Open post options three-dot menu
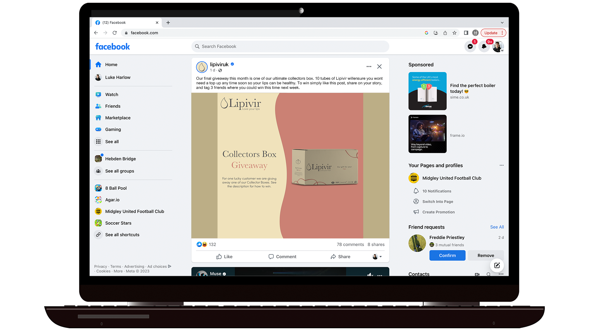589x331 pixels. (x=369, y=67)
